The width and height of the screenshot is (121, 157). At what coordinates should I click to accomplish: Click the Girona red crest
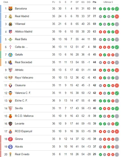coord(10,139)
